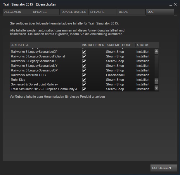Image resolution: width=180 pixels, height=175 pixels.
Task: Open the LOKALE DATEIEN tab
Action: (x=74, y=12)
